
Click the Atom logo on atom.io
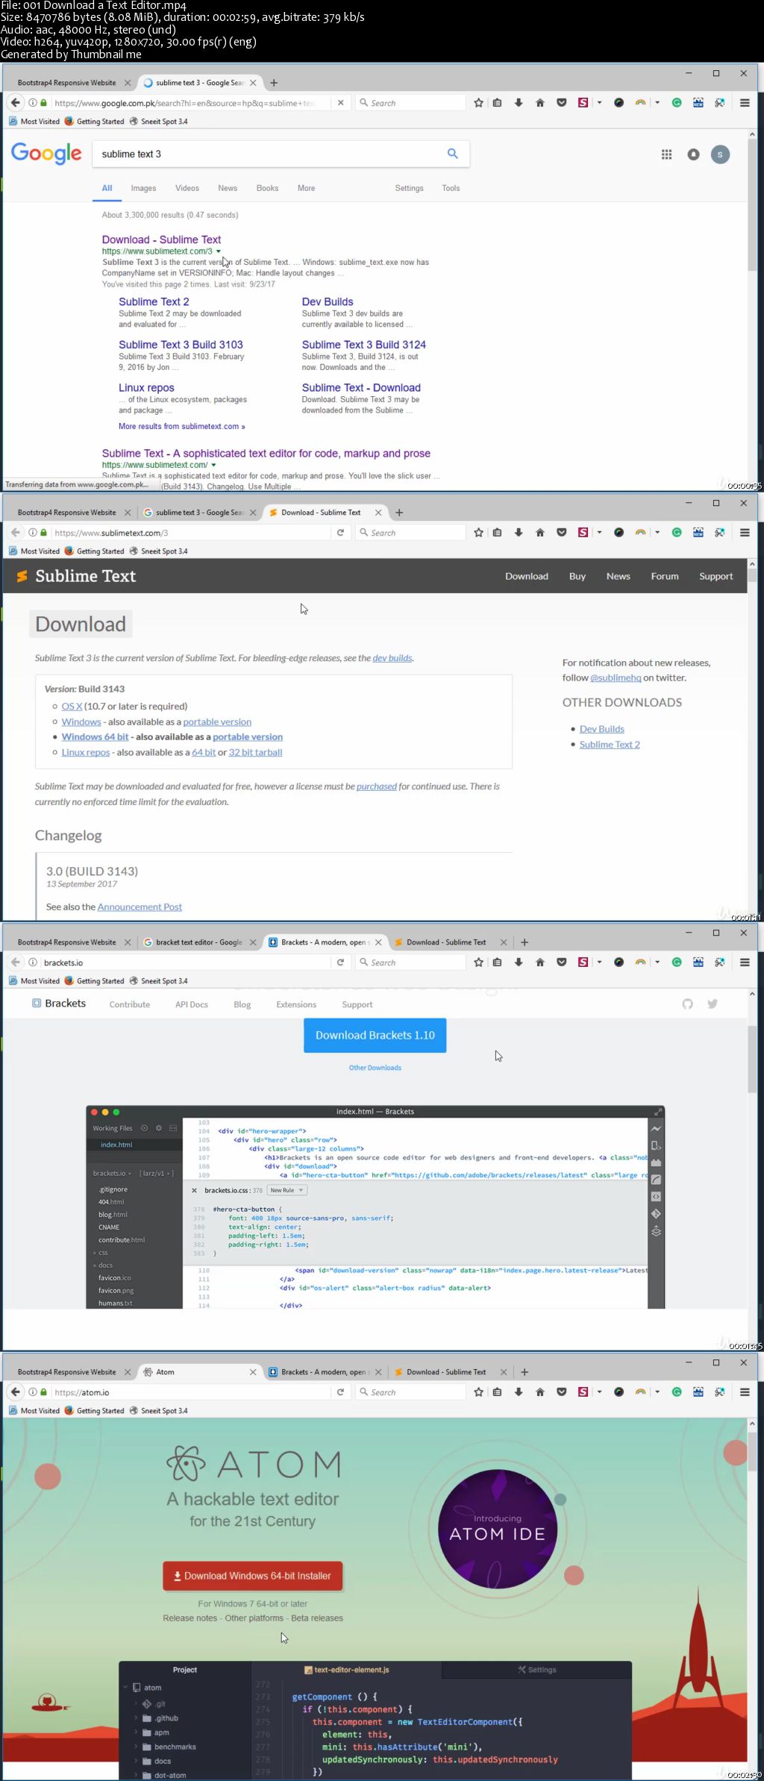(253, 1464)
